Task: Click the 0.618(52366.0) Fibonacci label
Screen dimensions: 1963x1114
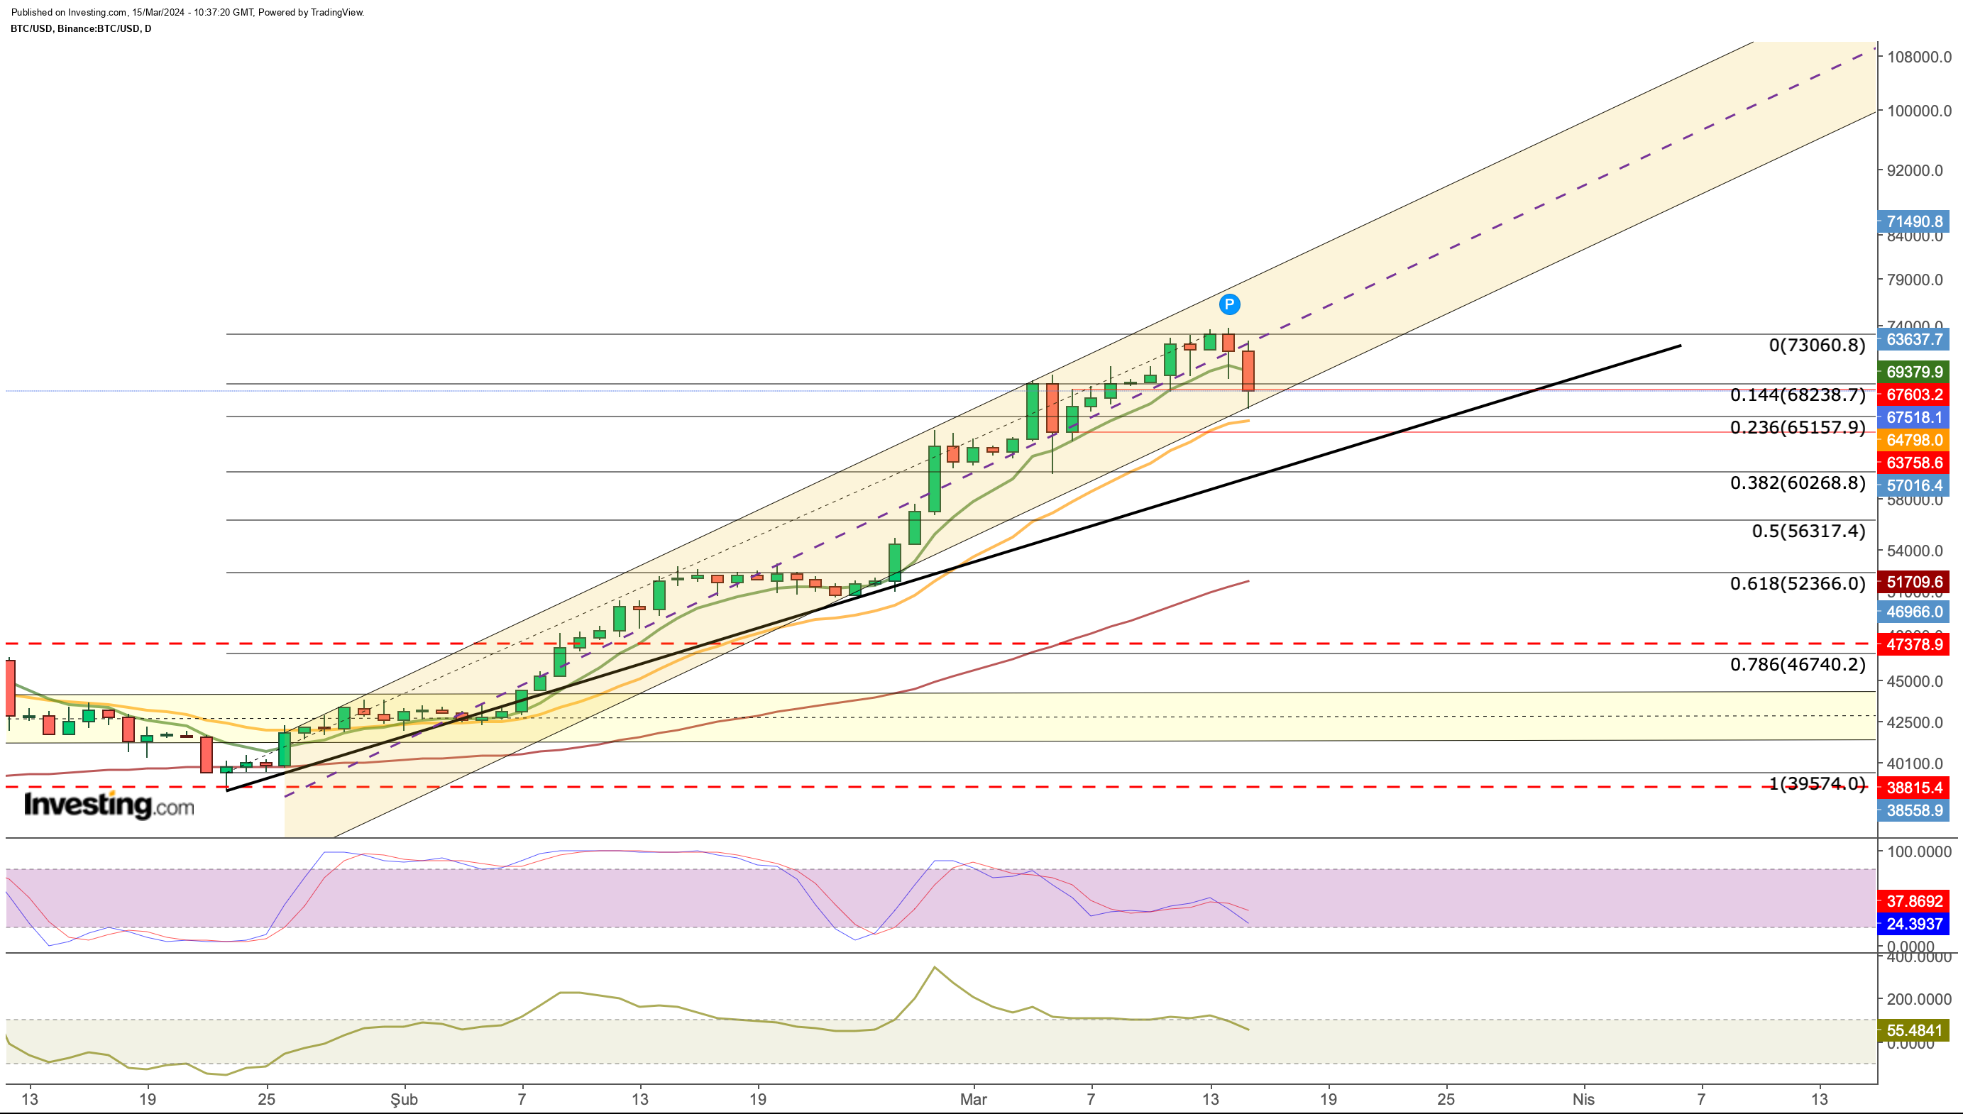Action: (1798, 584)
